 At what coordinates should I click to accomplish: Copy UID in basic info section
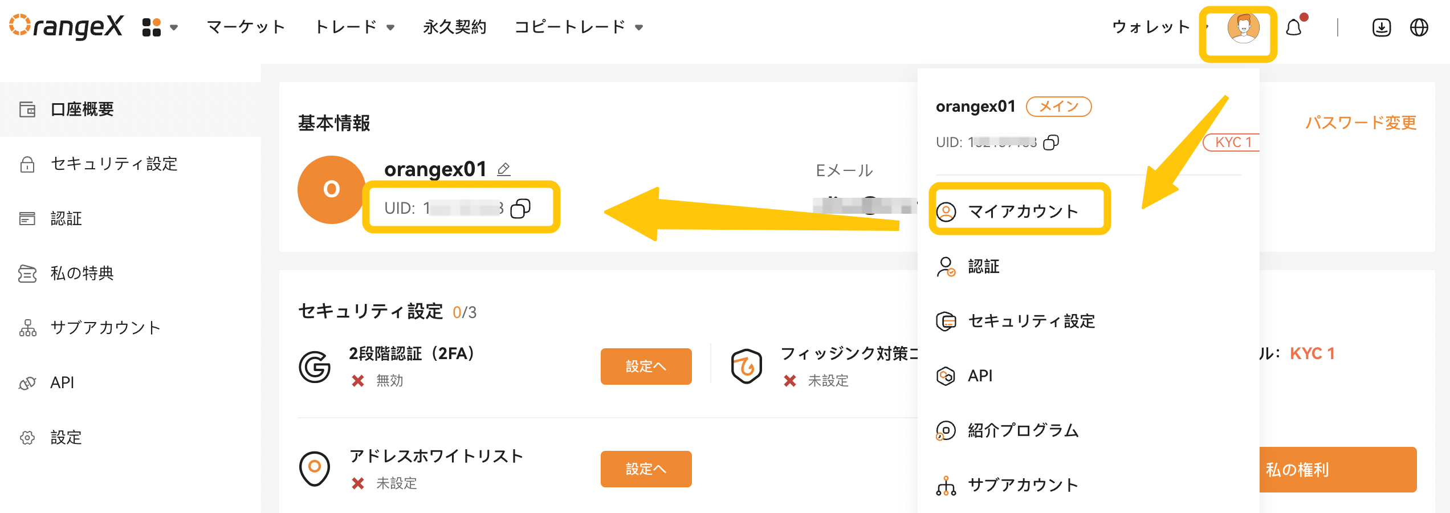coord(520,208)
